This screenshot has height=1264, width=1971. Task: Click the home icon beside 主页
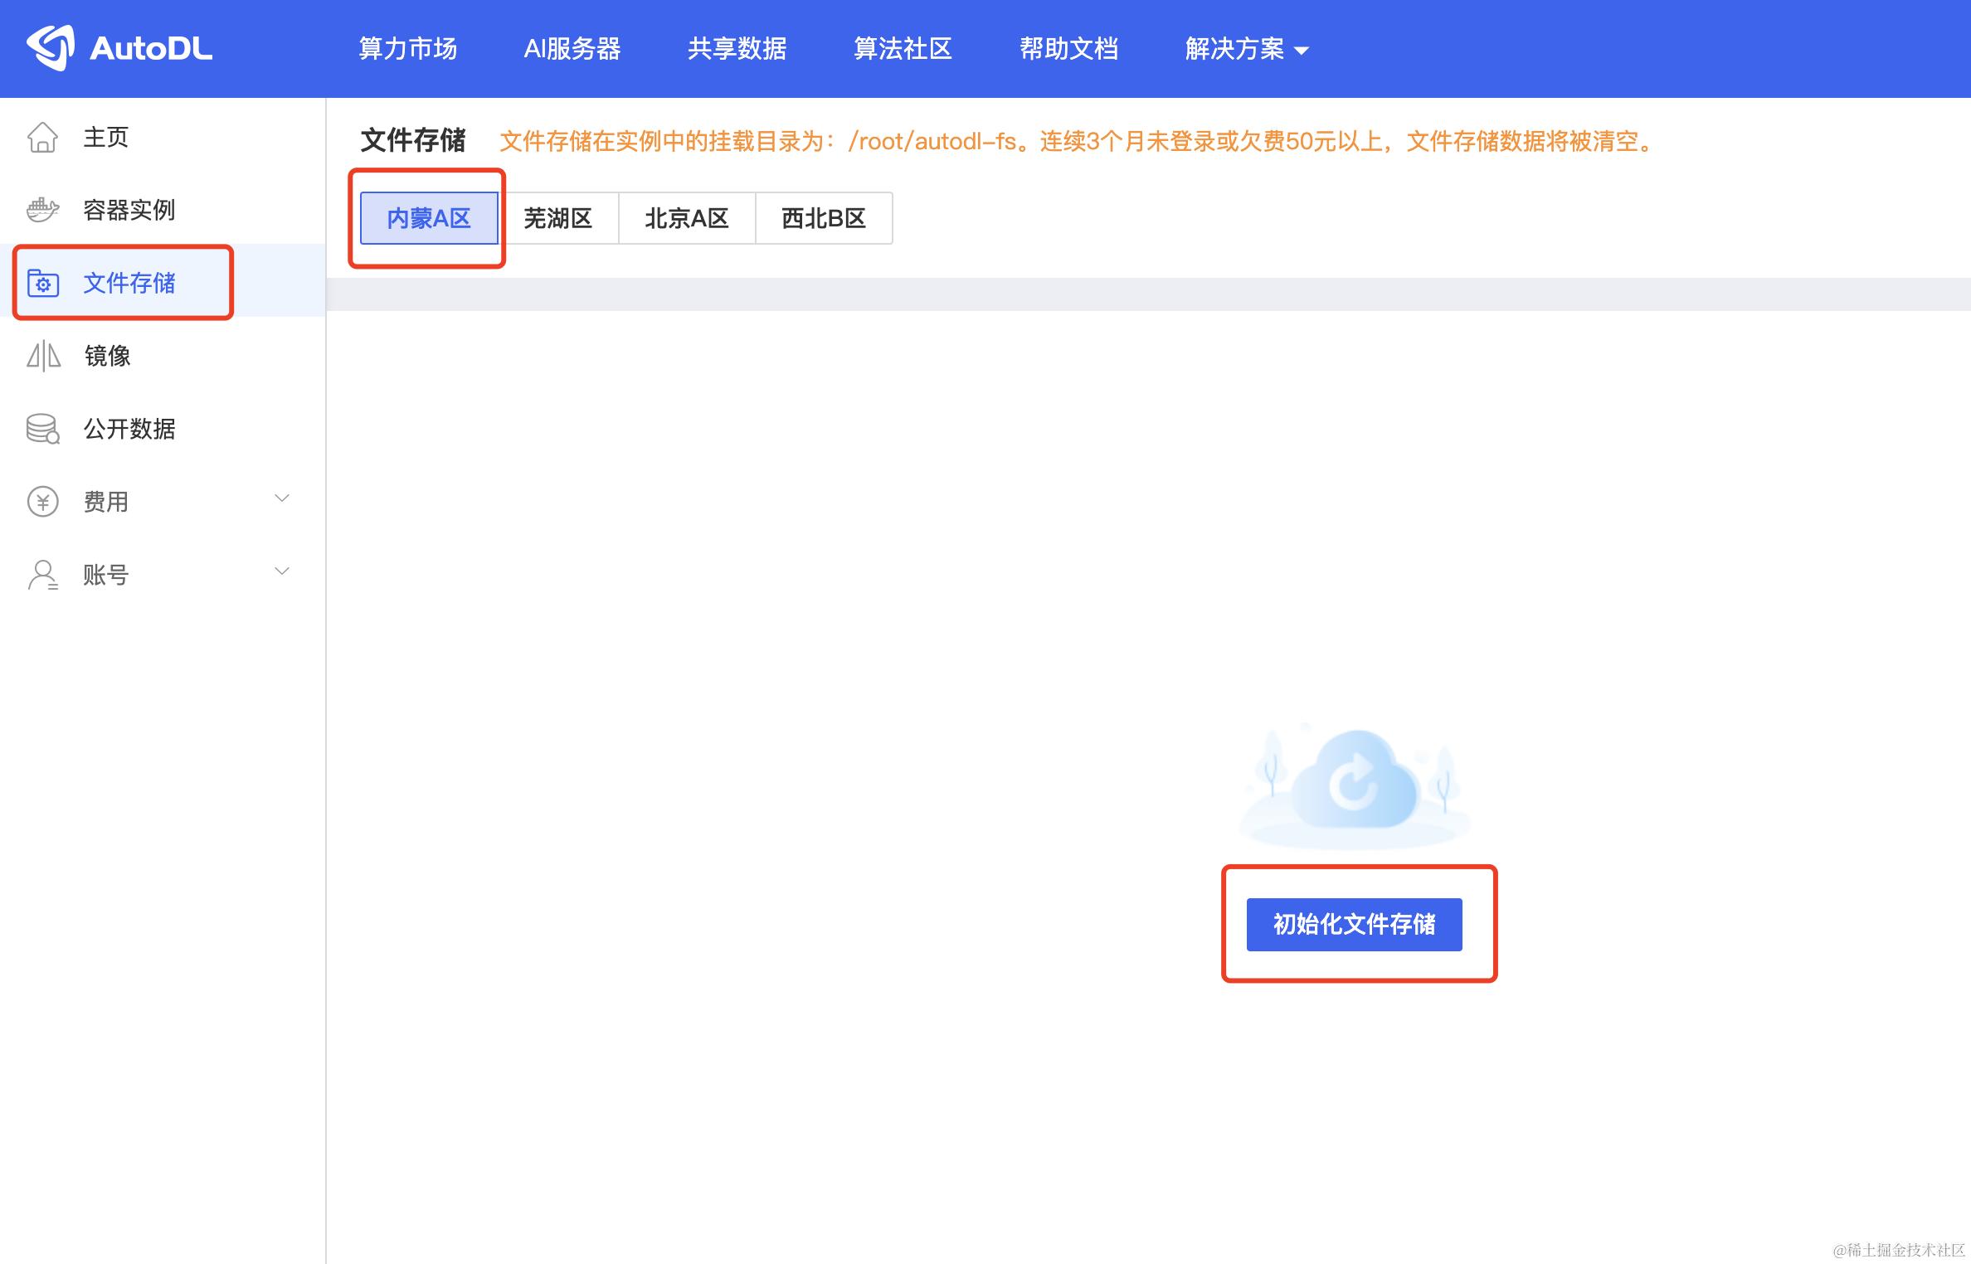[x=42, y=138]
